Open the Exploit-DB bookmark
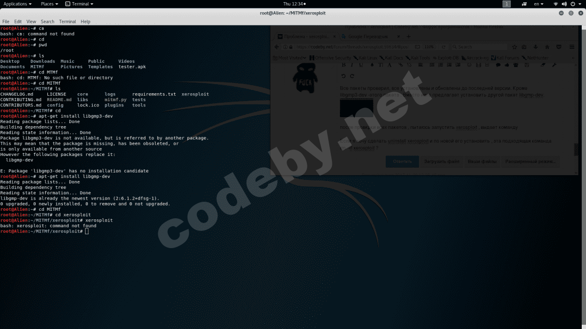 pos(445,58)
